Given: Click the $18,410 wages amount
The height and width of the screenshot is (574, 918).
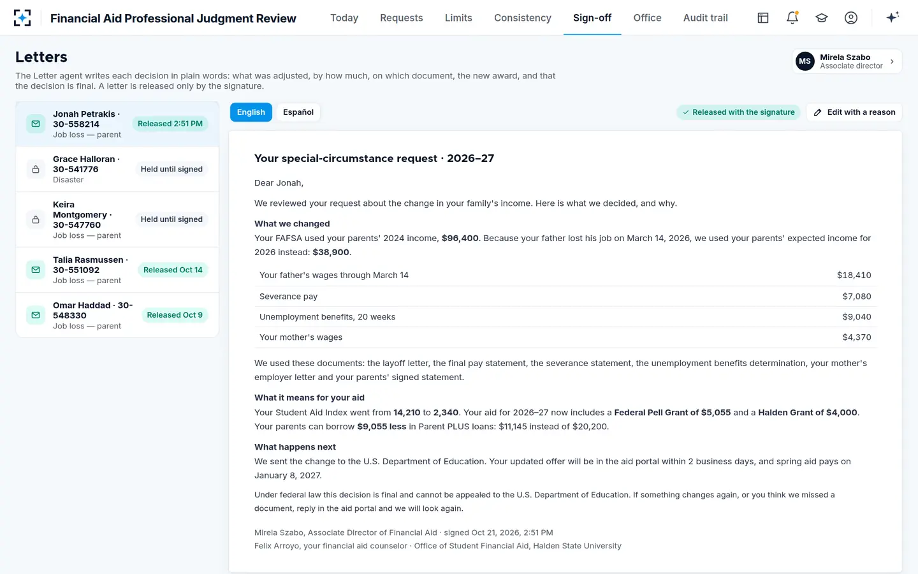Looking at the screenshot, I should (x=854, y=276).
